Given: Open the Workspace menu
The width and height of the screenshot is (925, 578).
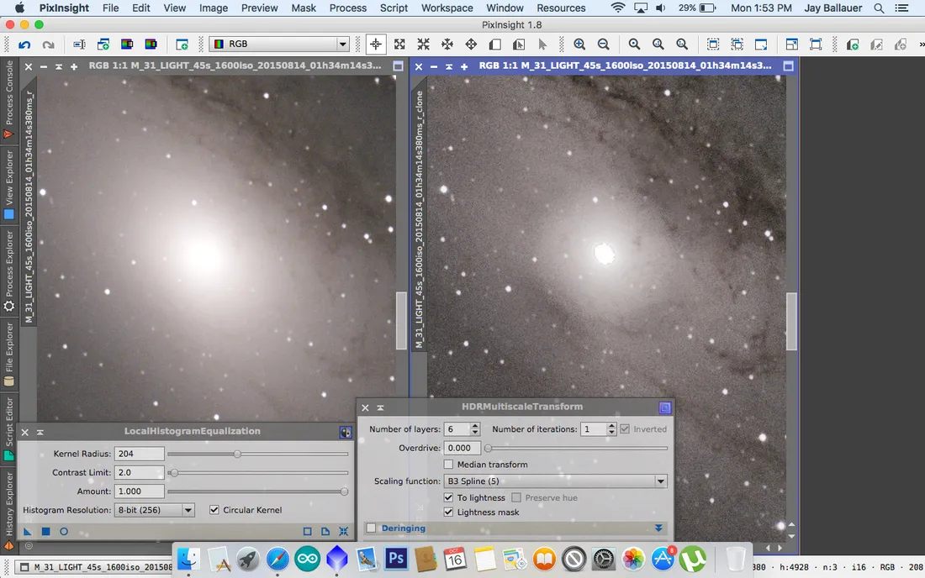Looking at the screenshot, I should tap(447, 8).
